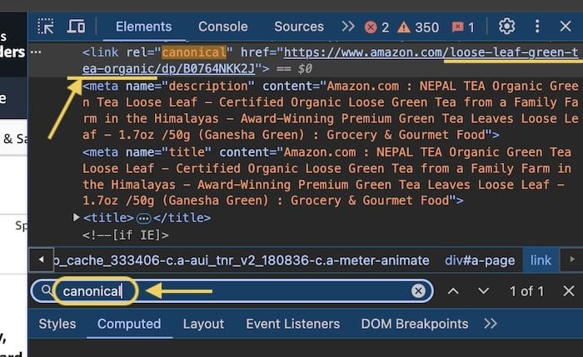This screenshot has height=357, width=583.
Task: Open the 1 issue flag indicator
Action: (463, 27)
